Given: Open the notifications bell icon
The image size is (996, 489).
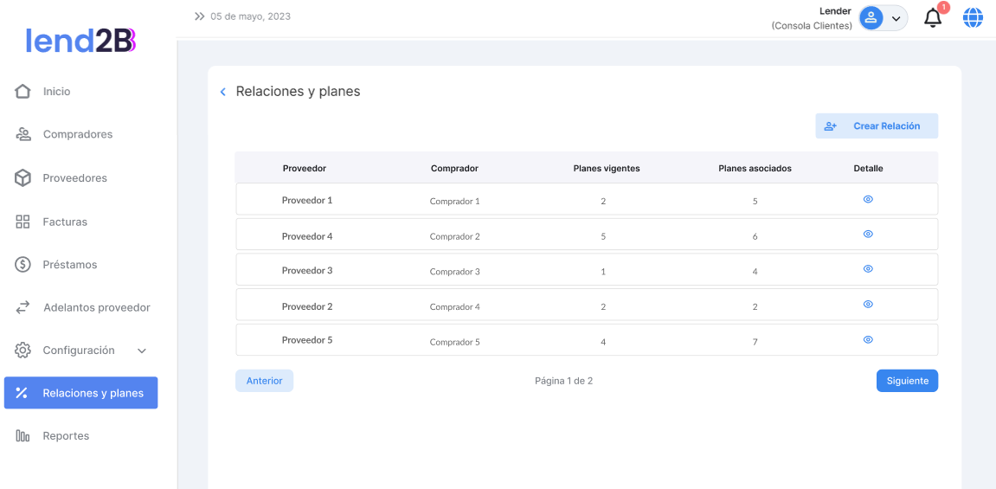Looking at the screenshot, I should tap(933, 17).
